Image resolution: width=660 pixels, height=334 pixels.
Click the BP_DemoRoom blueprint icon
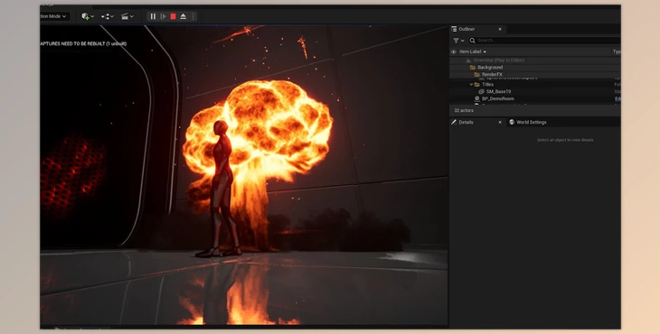point(476,98)
